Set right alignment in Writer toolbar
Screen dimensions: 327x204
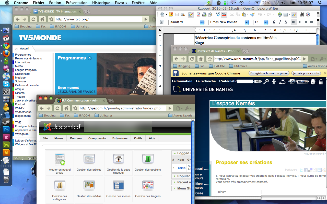(x=306, y=22)
